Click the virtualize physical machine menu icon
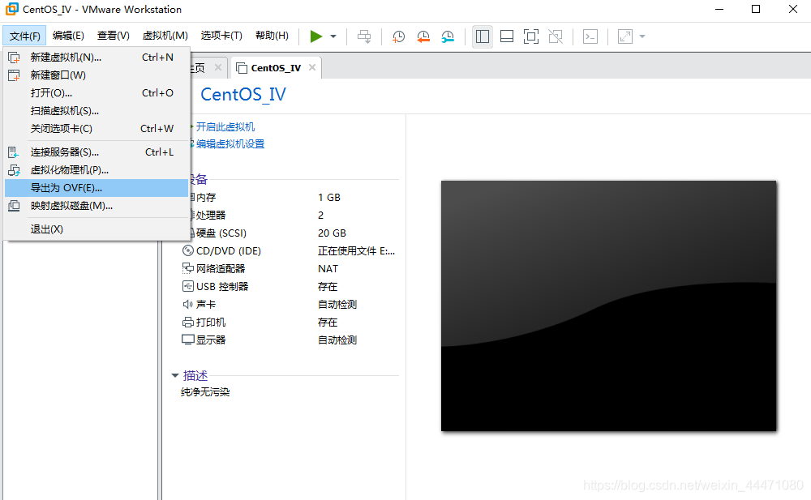The height and width of the screenshot is (500, 811). (14, 170)
